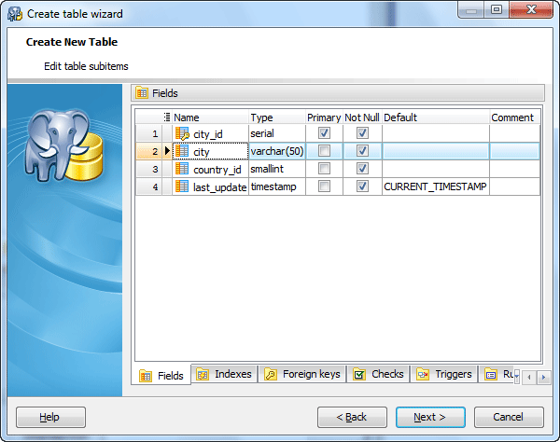This screenshot has height=442, width=560.
Task: Click the country_id field icon
Action: click(182, 169)
